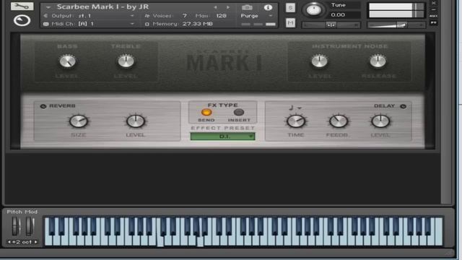The width and height of the screenshot is (462, 260).
Task: Click the pan slider below Tune
Action: point(331,25)
